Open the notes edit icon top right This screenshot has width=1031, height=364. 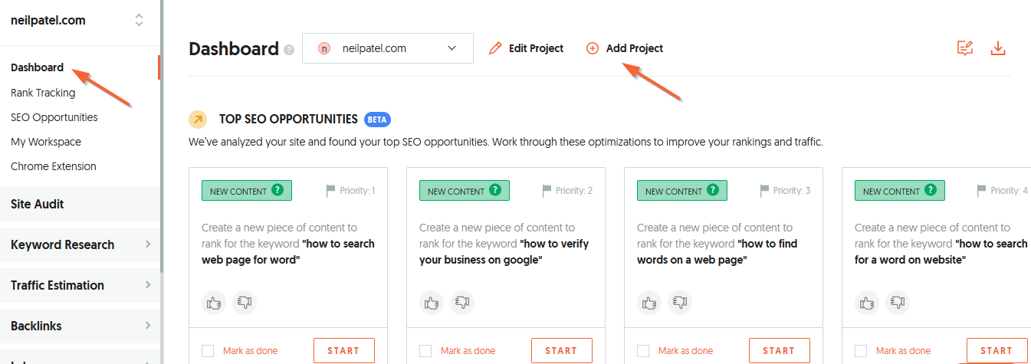(964, 48)
